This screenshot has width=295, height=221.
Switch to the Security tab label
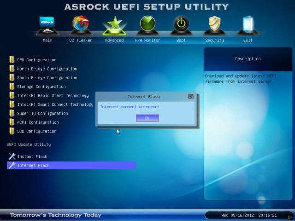(x=214, y=40)
